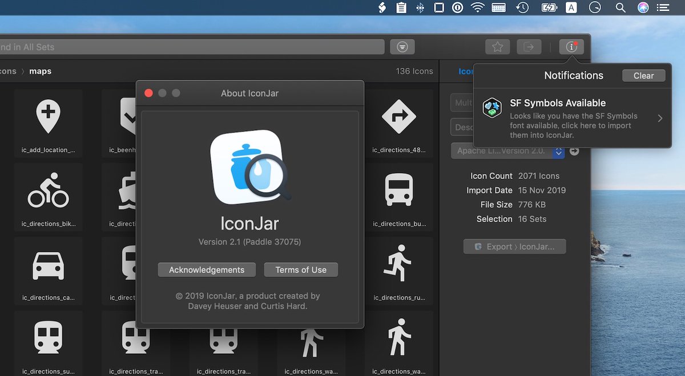
Task: Open Acknowledgements in About IconJar
Action: tap(207, 270)
